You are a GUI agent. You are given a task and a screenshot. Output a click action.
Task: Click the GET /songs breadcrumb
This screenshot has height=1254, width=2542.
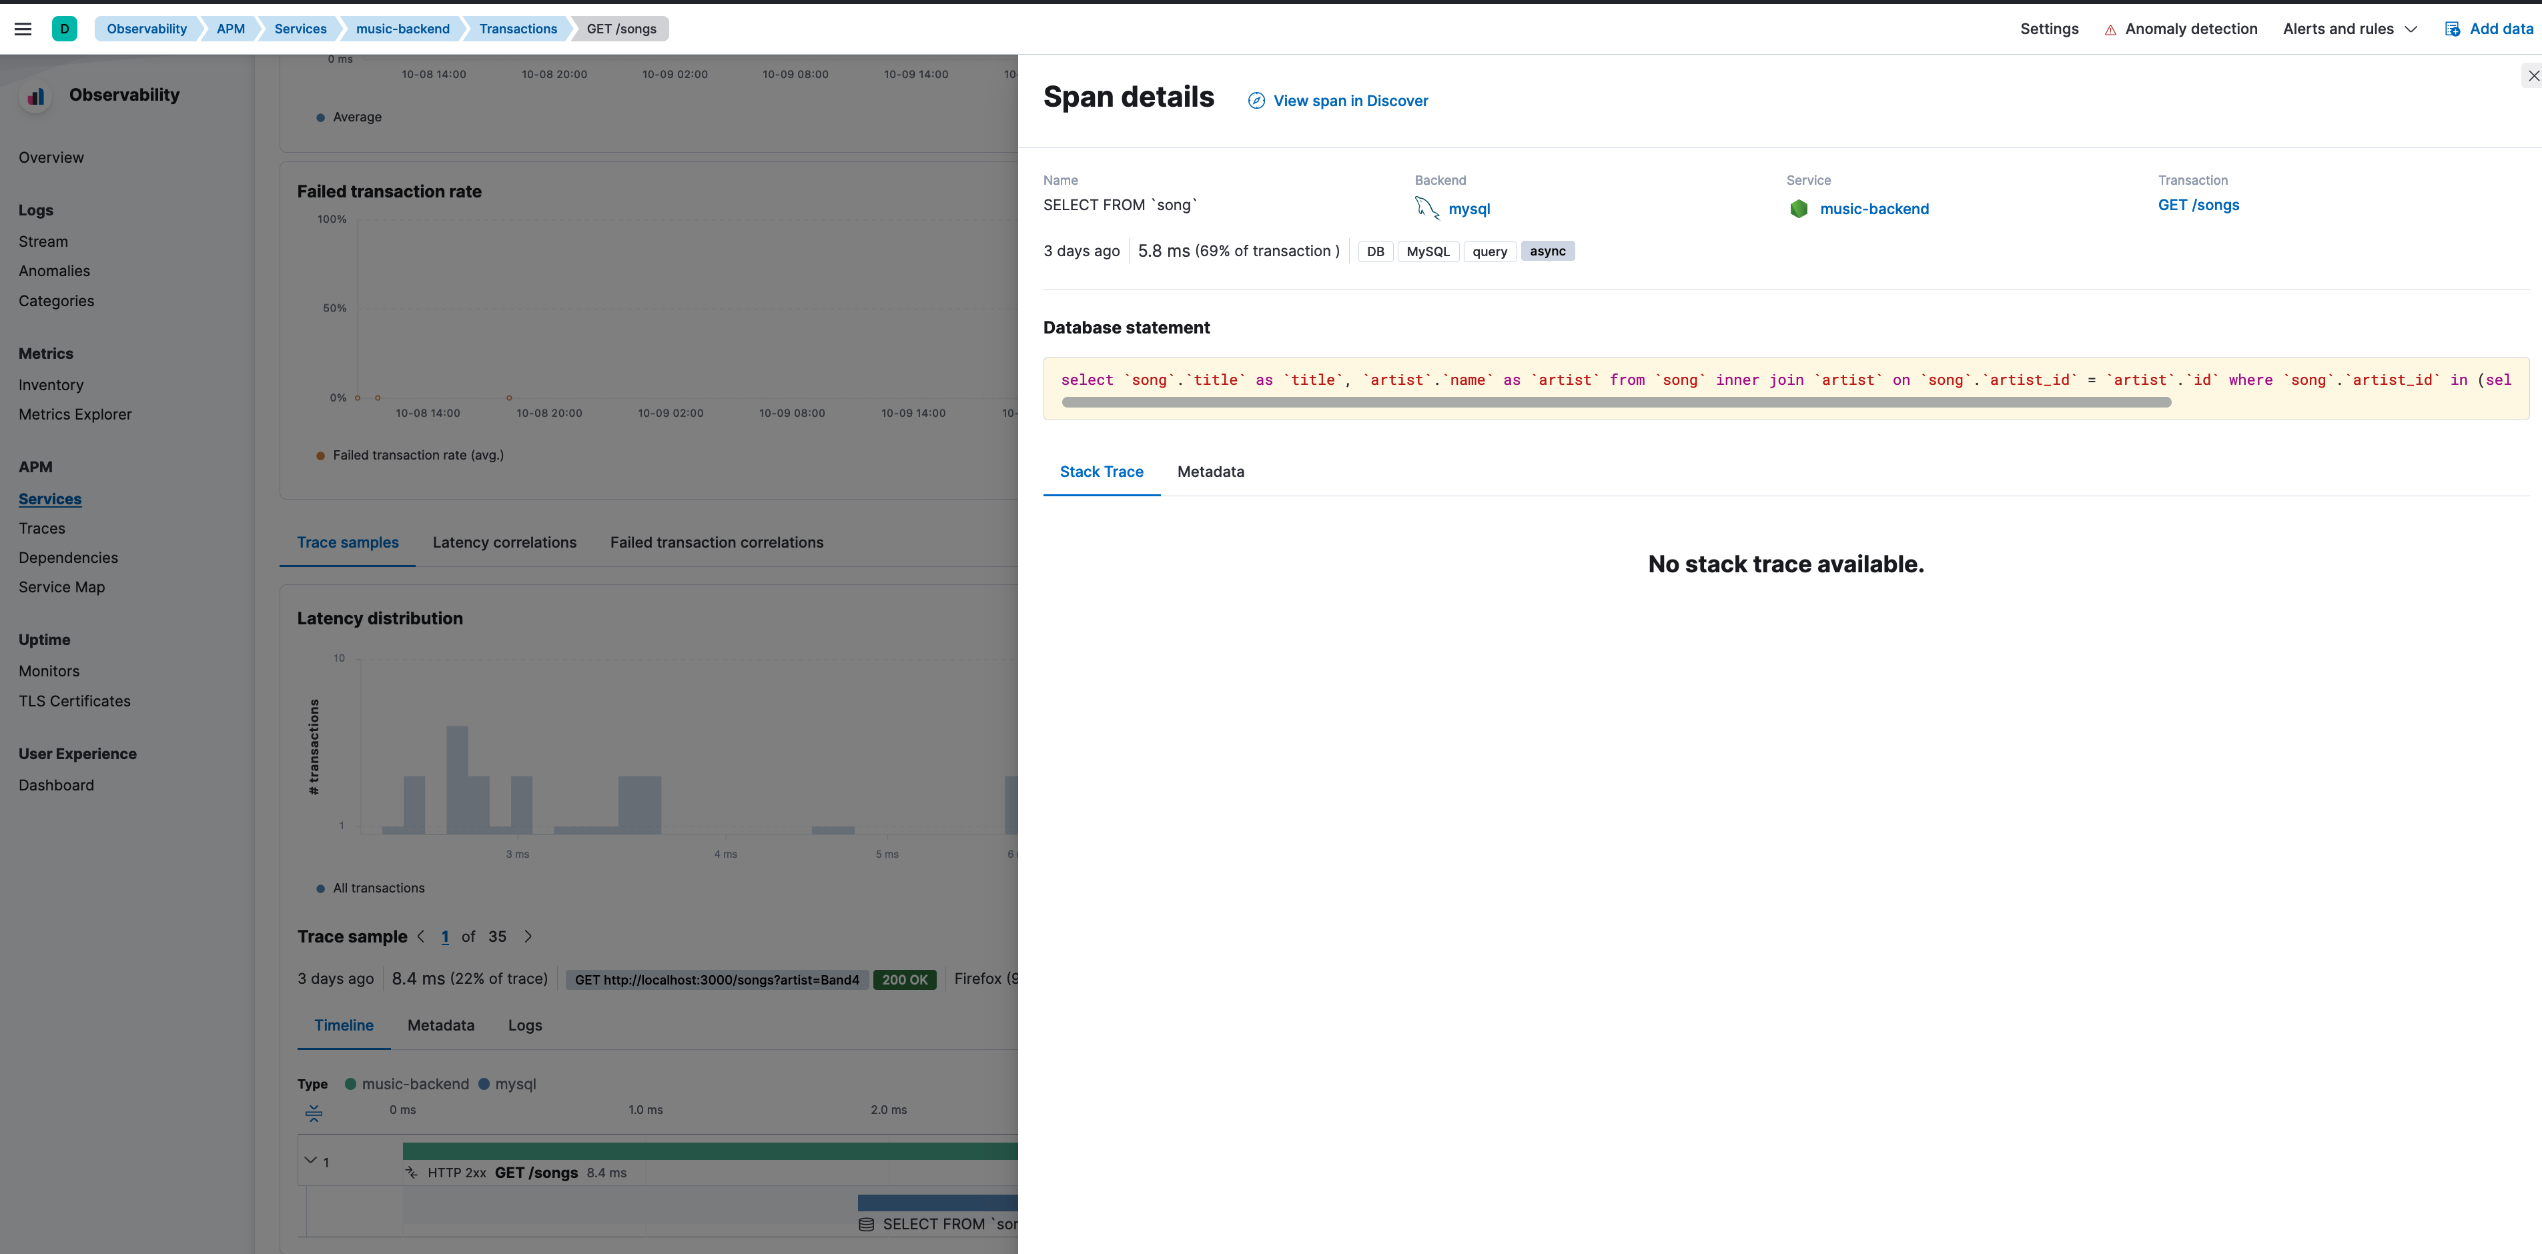[622, 29]
